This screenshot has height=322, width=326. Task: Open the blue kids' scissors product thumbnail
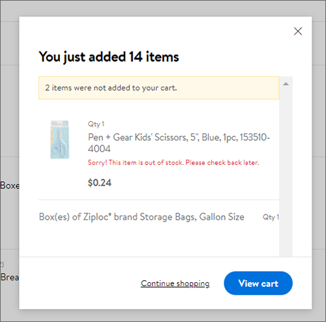click(x=60, y=139)
